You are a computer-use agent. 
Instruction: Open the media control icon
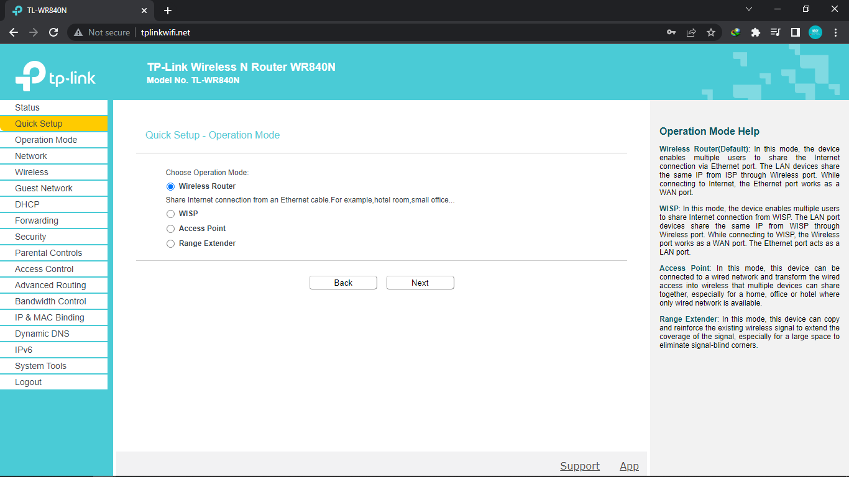point(776,32)
